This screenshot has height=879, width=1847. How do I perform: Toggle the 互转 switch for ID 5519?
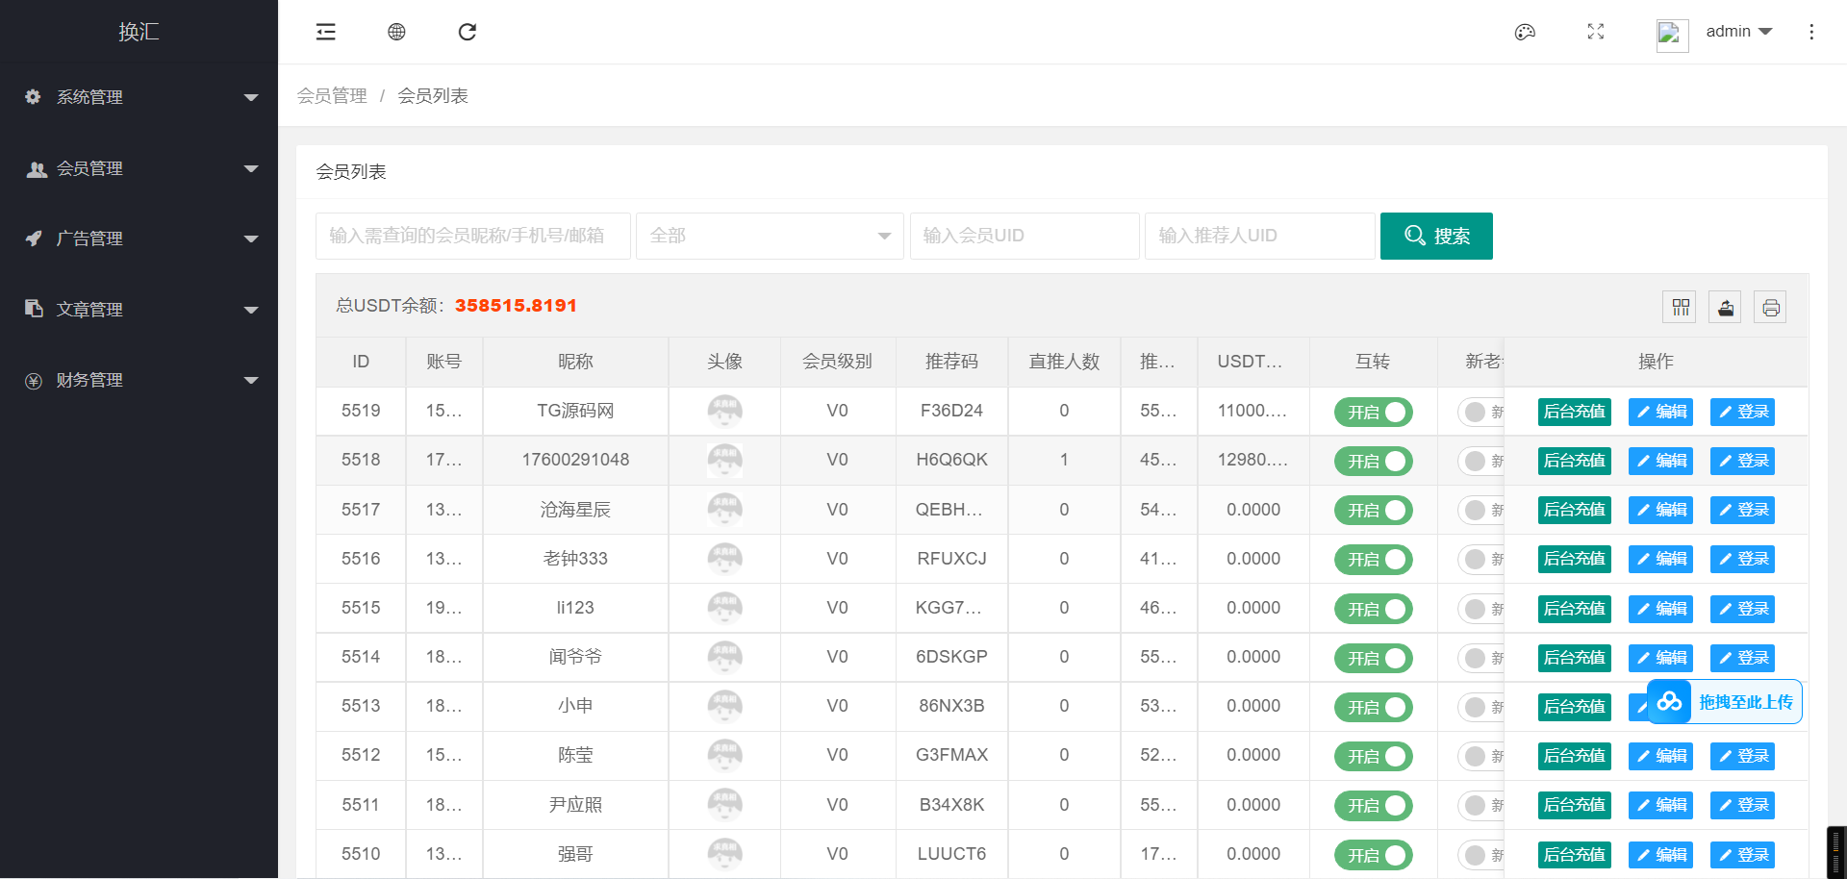[1373, 413]
